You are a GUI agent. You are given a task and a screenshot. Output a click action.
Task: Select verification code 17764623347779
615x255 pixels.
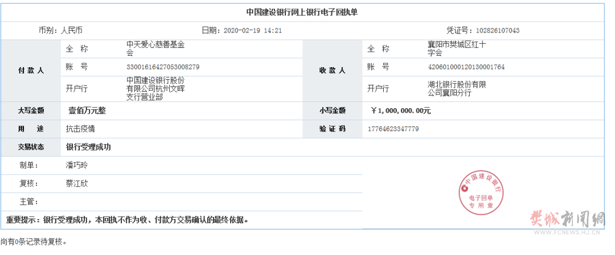[393, 129]
